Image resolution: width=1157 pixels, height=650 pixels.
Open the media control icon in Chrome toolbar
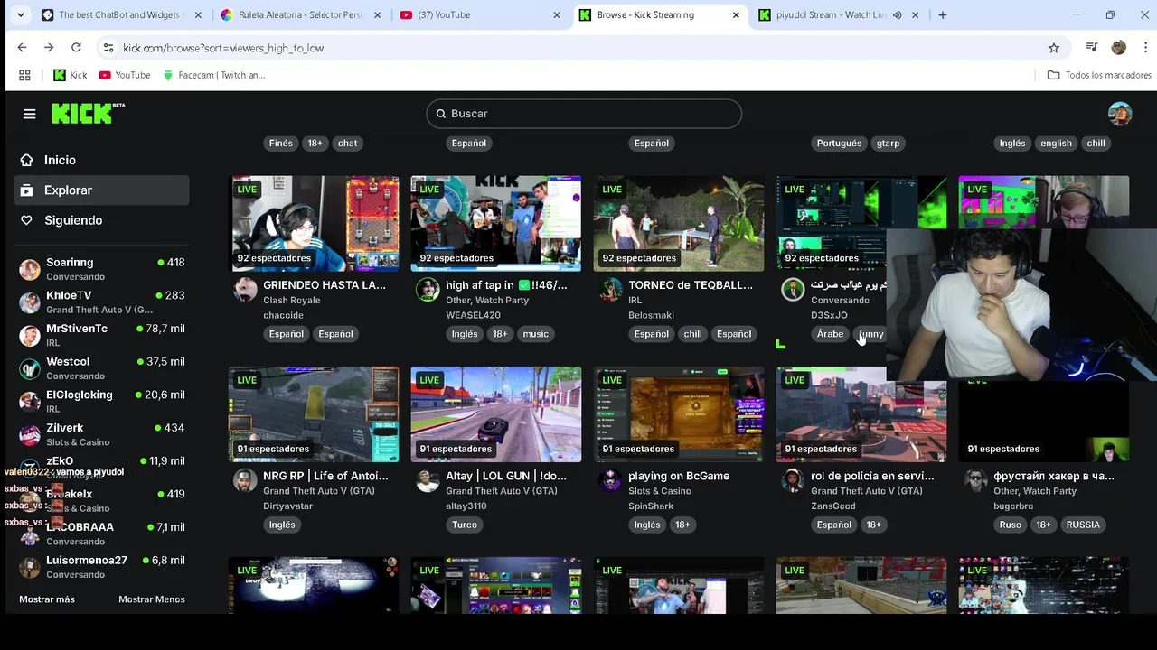coord(1092,48)
